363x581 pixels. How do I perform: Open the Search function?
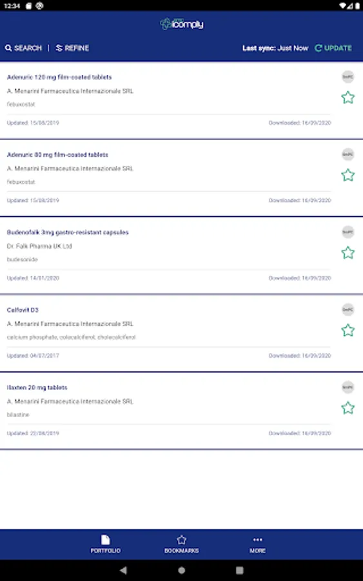point(23,48)
